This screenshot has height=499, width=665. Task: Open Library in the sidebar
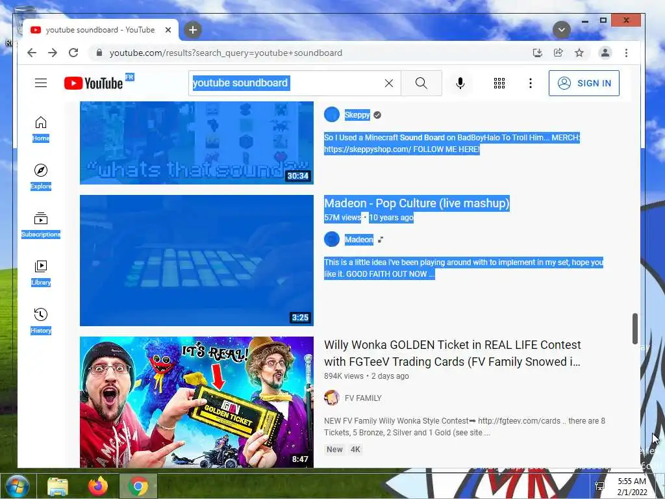[41, 273]
